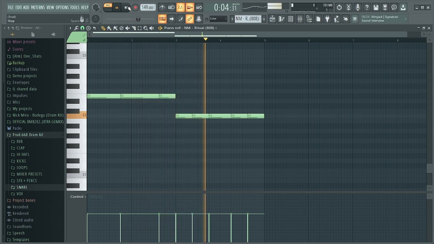Open the pattern selector arrow menu
This screenshot has width=434, height=244.
tap(232, 19)
